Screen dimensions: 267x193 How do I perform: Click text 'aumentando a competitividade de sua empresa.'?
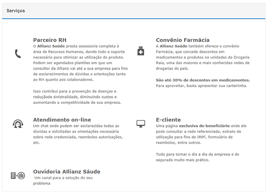click(77, 103)
